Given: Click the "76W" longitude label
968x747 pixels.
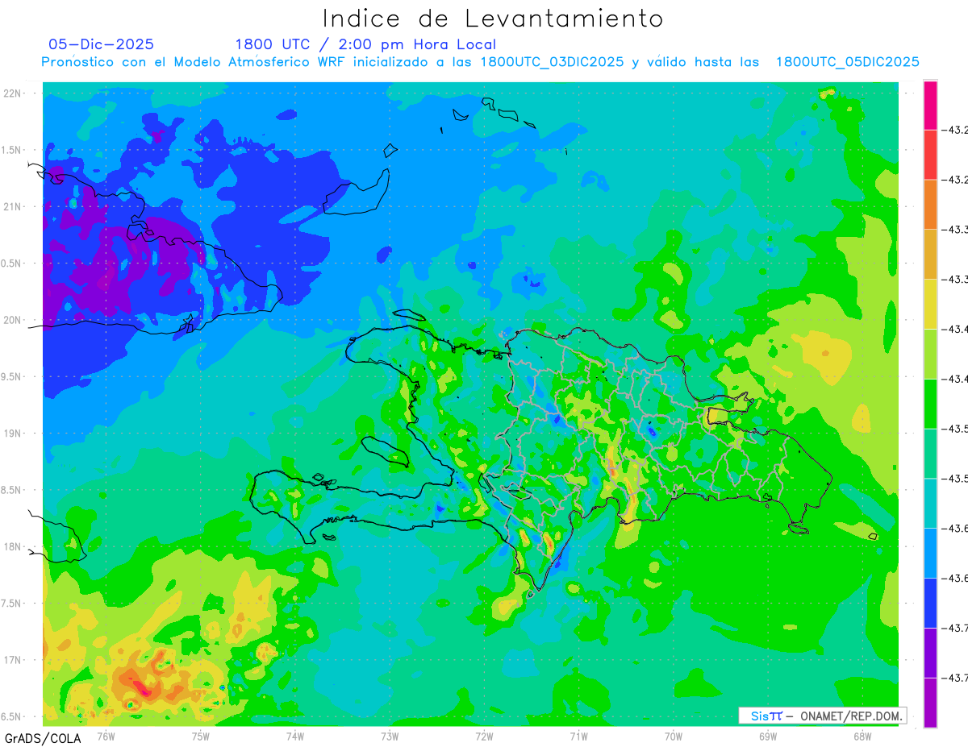Looking at the screenshot, I should (x=106, y=736).
